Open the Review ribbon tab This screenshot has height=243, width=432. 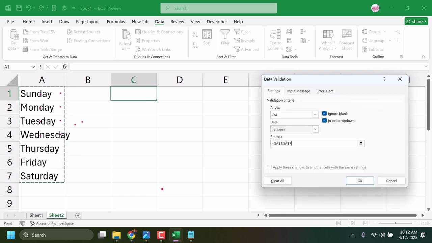tap(177, 22)
